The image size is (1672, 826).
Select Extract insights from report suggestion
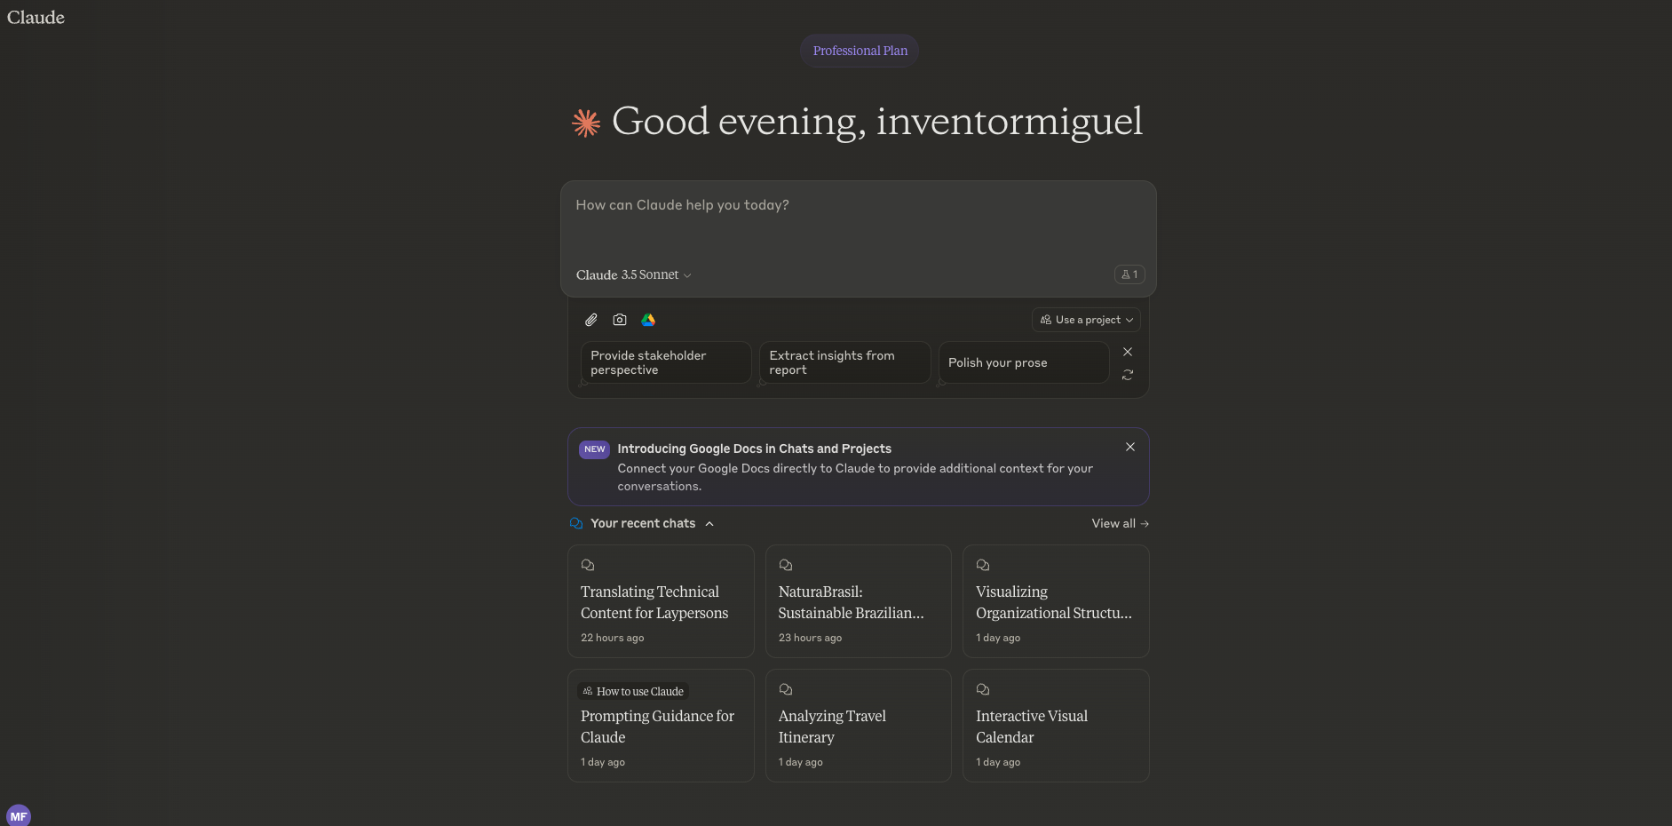[844, 362]
